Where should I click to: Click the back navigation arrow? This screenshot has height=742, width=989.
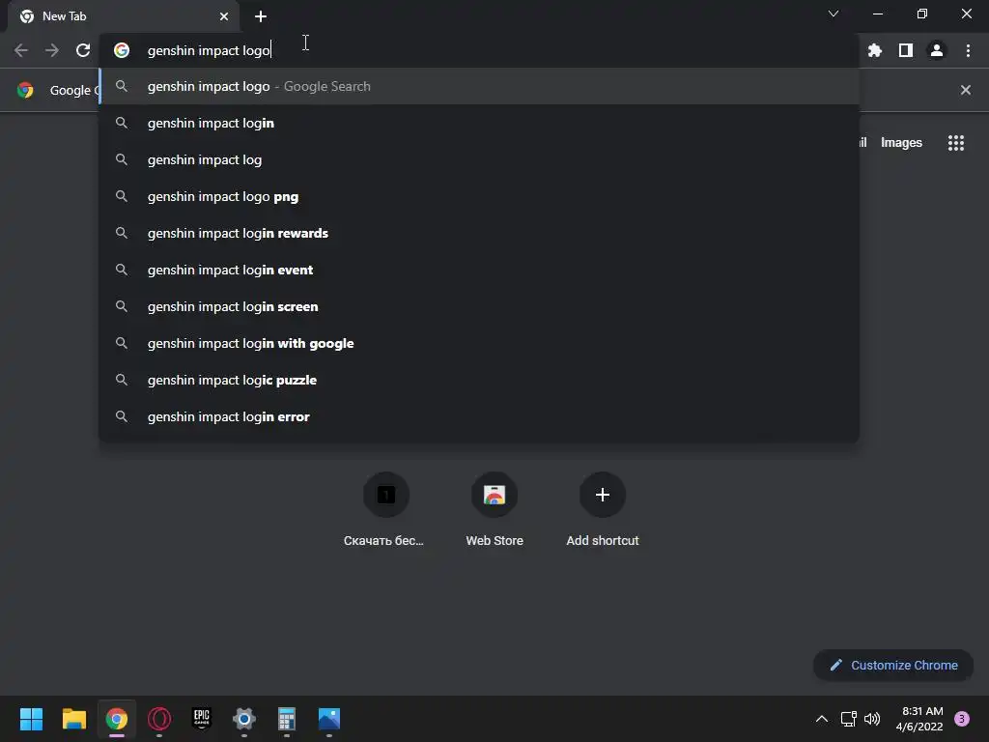click(21, 50)
